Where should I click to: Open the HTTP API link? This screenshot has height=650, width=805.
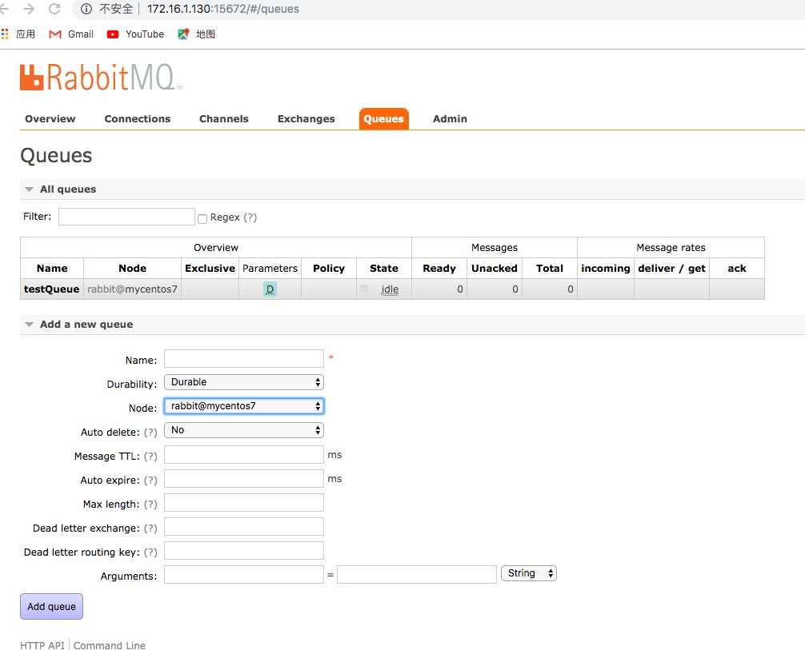[42, 645]
